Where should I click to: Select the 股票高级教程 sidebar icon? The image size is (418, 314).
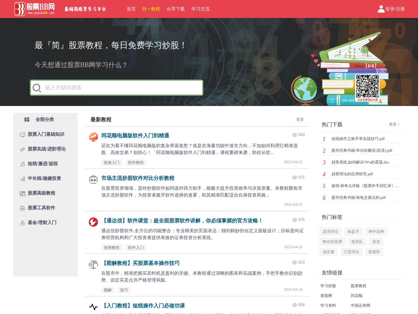pyautogui.click(x=22, y=193)
